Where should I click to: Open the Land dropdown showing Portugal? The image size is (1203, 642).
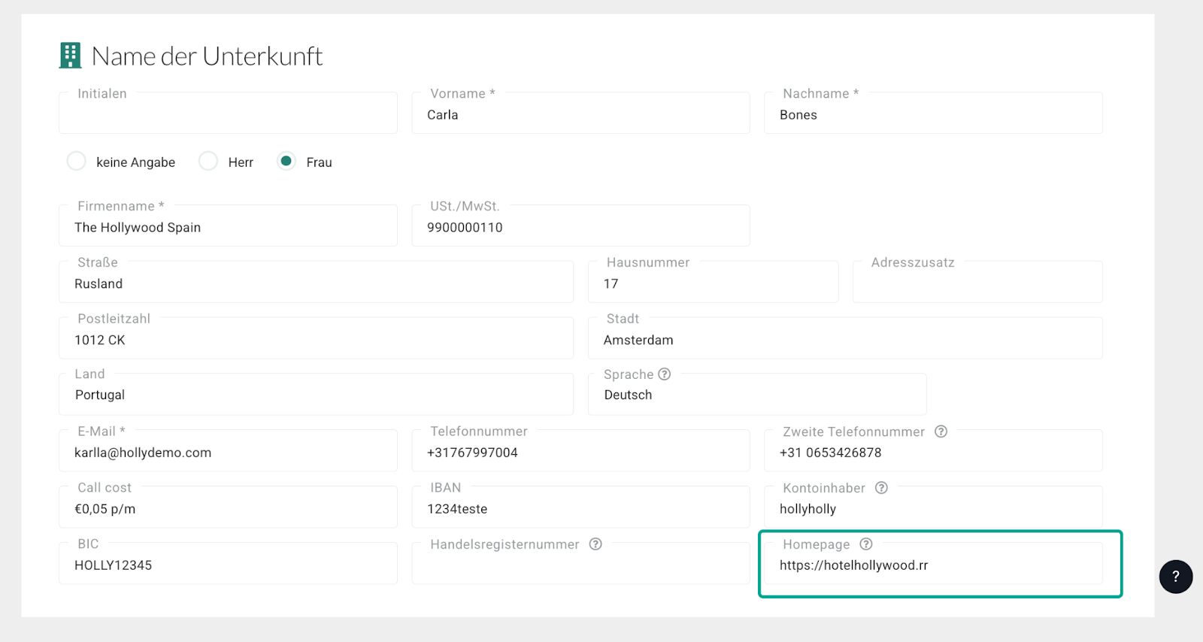click(x=316, y=394)
